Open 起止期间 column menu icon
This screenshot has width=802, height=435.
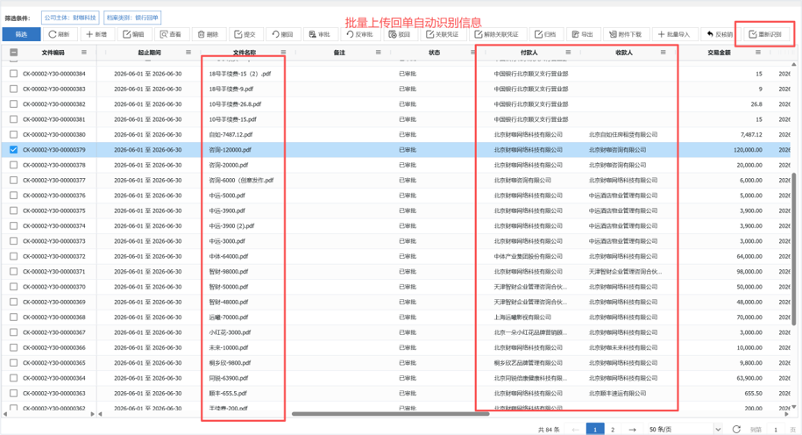tap(188, 53)
